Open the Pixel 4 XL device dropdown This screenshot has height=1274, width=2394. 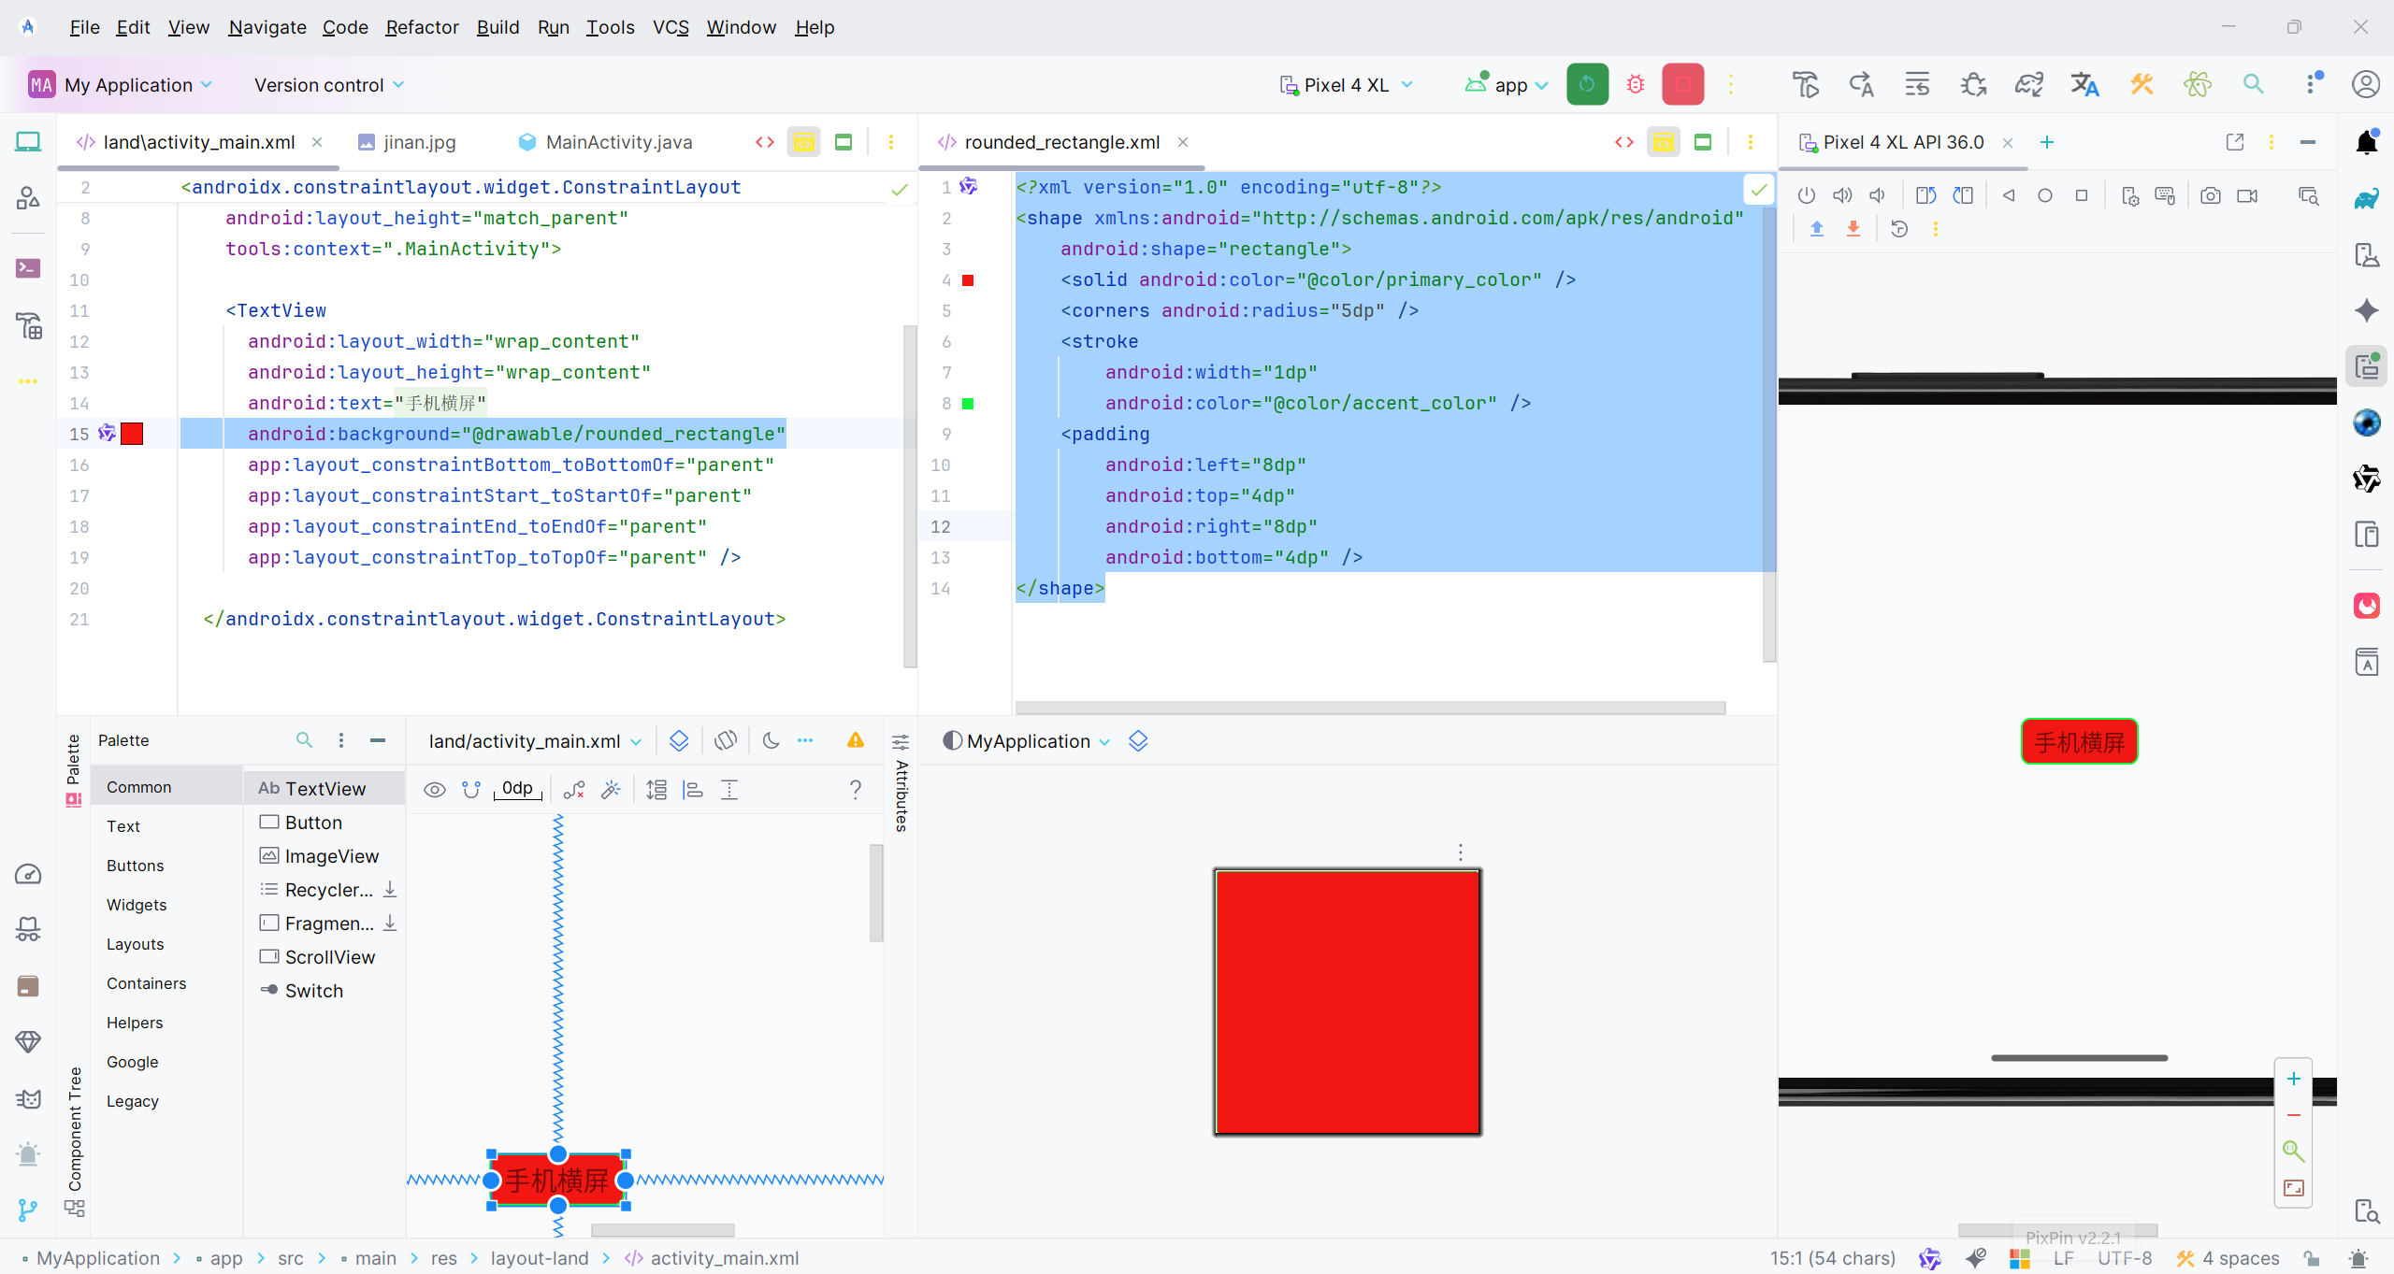click(1347, 85)
